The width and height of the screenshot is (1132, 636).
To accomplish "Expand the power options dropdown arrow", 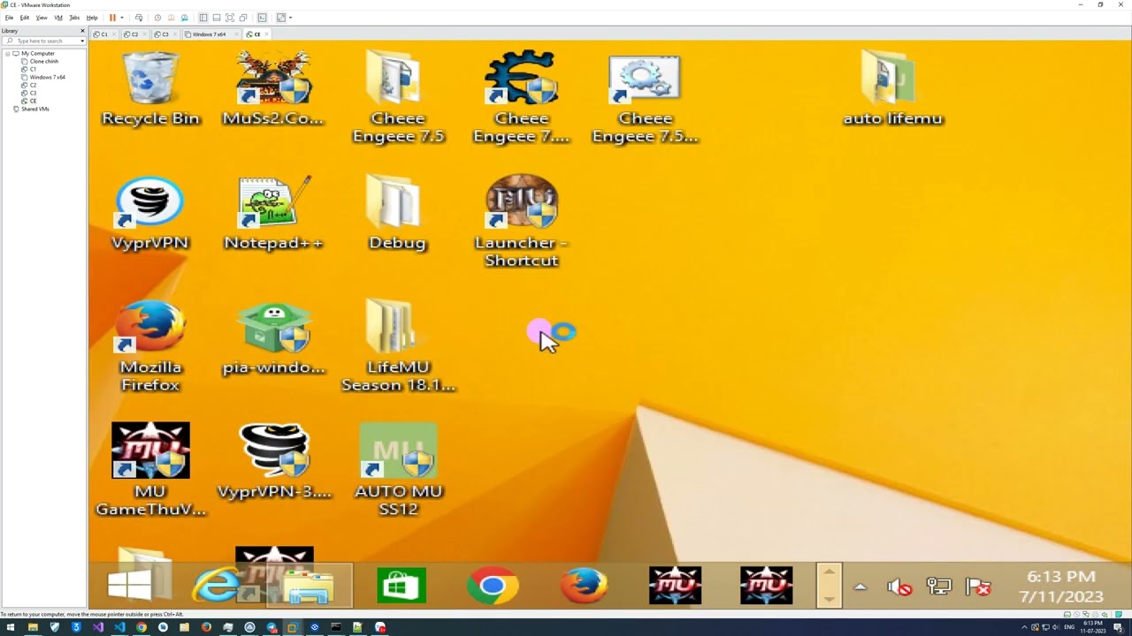I will 122,18.
